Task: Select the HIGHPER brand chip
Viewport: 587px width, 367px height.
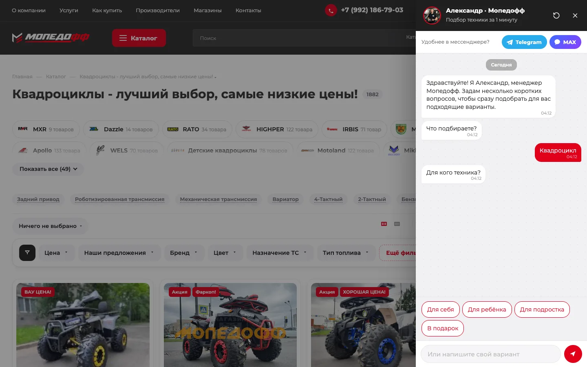Action: 277,129
